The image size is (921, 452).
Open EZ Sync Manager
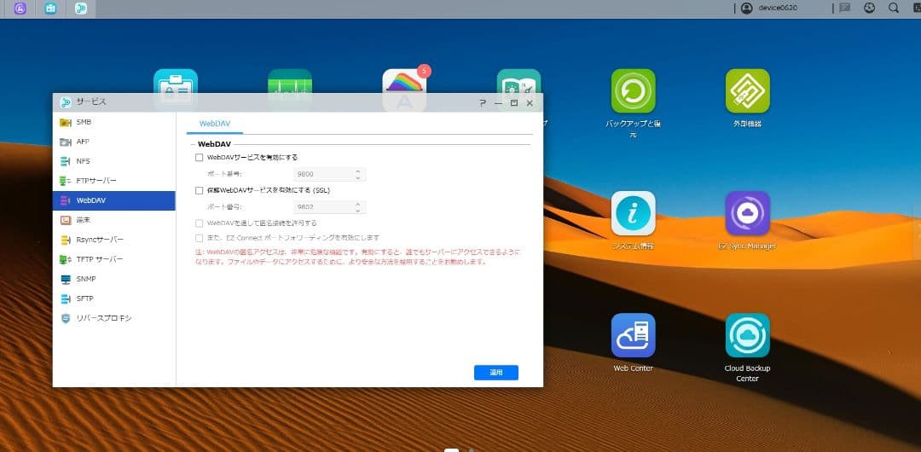coord(747,213)
